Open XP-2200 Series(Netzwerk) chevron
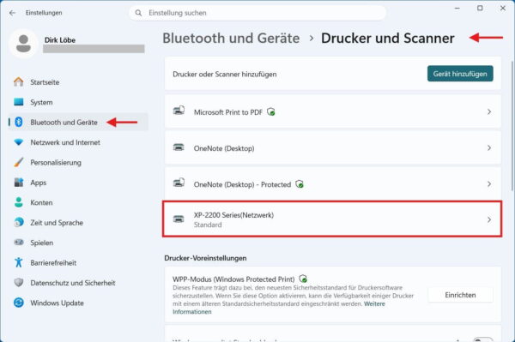Viewport: 515px width, 342px height. 489,219
